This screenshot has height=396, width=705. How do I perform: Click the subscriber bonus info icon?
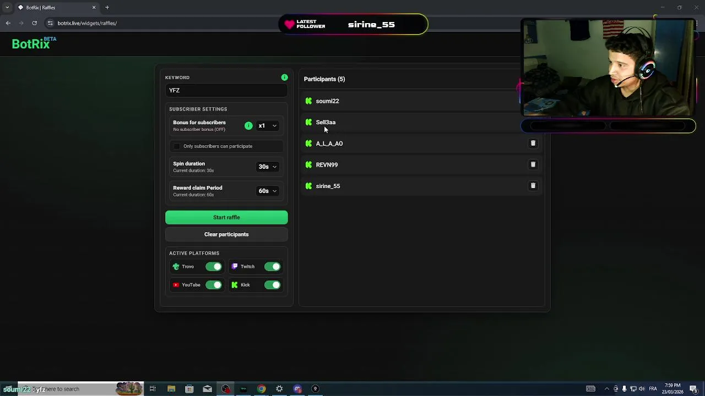tap(248, 126)
